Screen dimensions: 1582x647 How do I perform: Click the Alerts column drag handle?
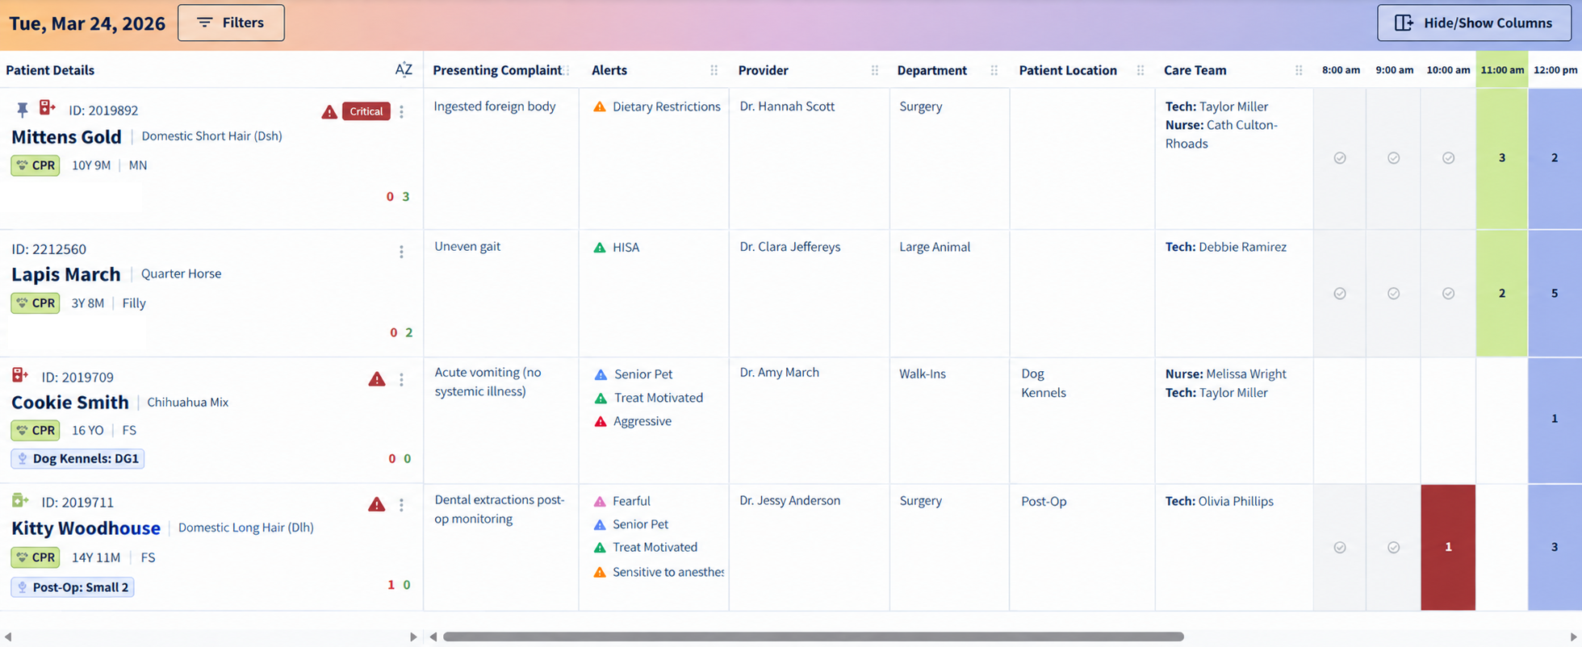pyautogui.click(x=714, y=70)
